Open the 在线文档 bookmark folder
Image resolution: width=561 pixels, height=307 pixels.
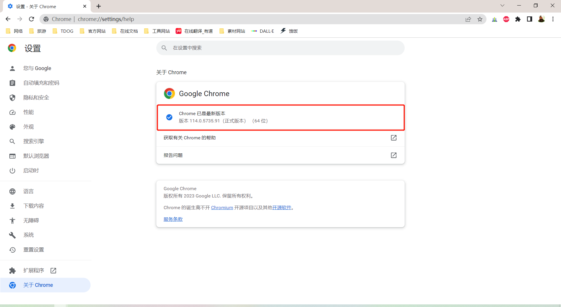125,31
